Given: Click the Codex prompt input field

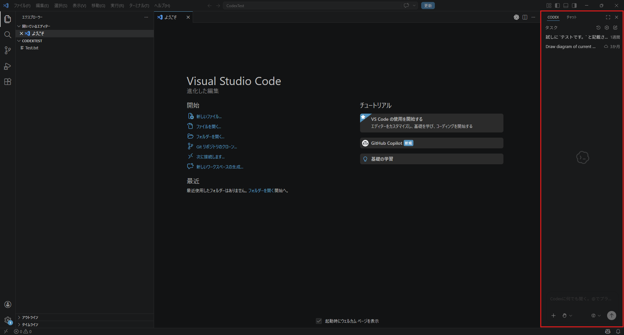Looking at the screenshot, I should (581, 299).
